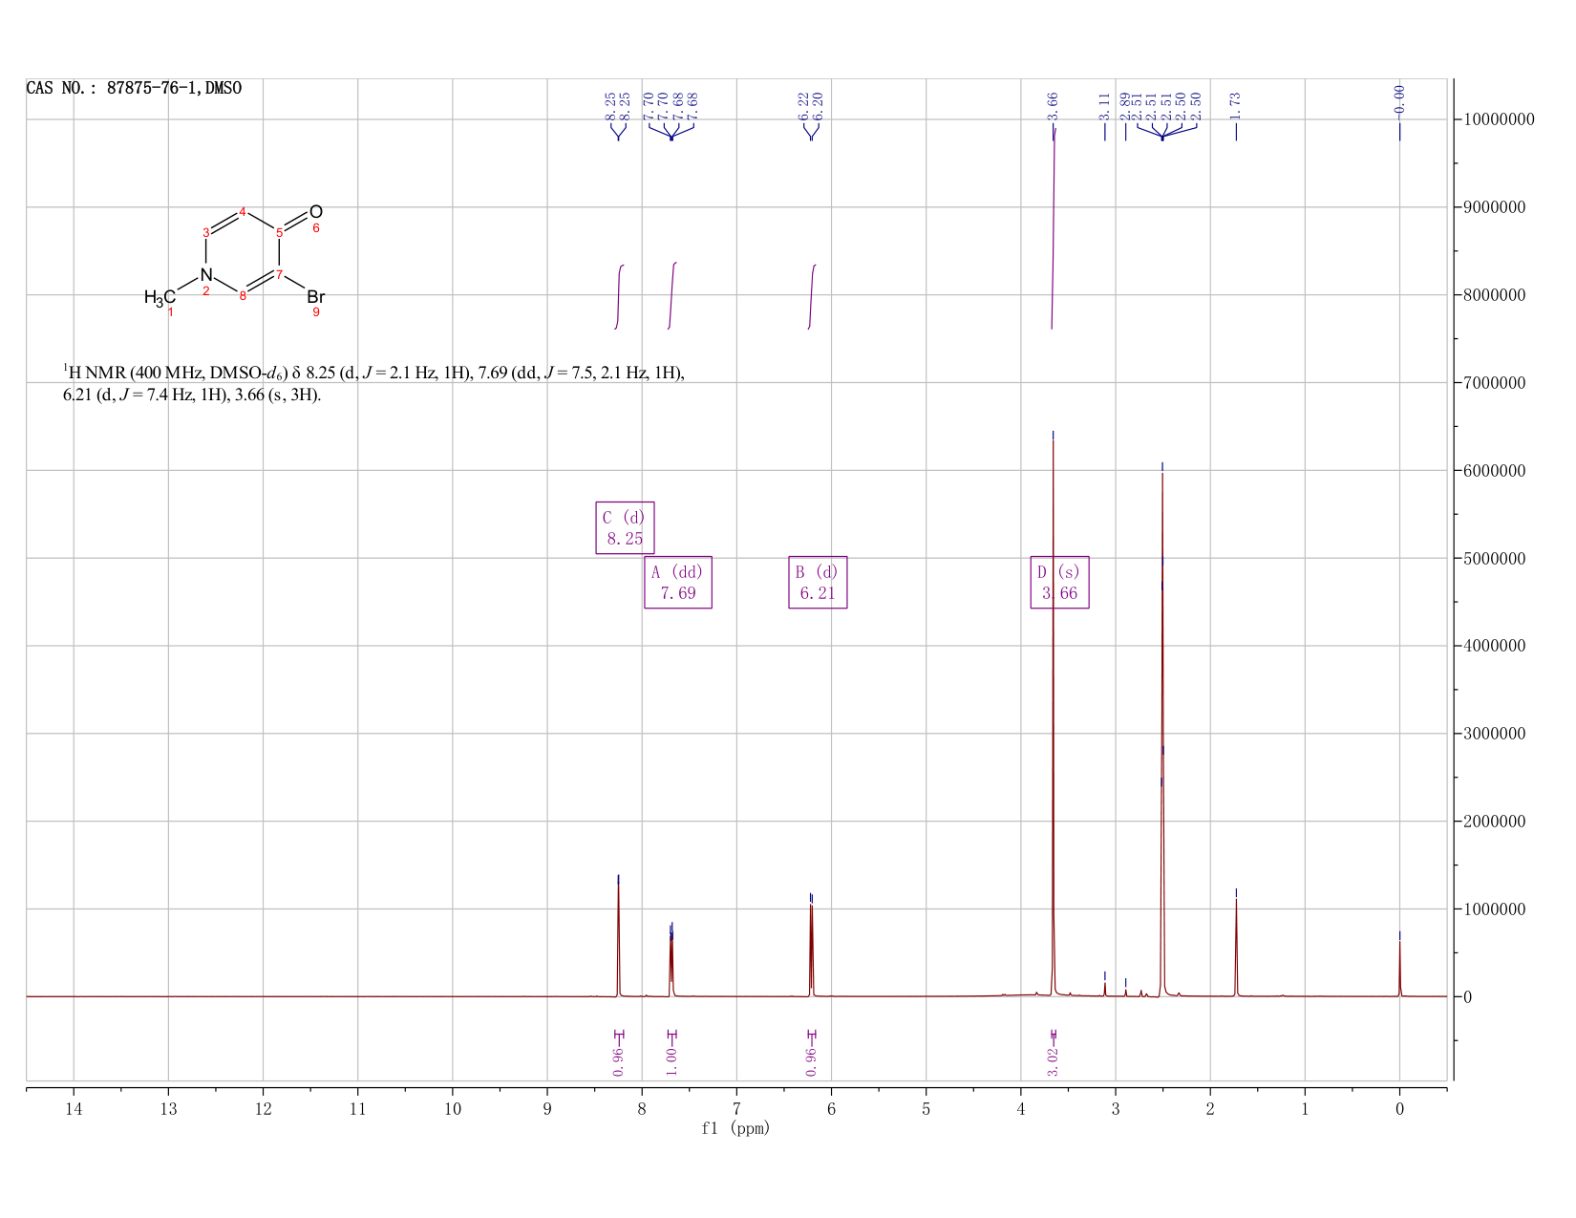Click red atom number 3 in the structure
The image size is (1576, 1218).
[205, 232]
